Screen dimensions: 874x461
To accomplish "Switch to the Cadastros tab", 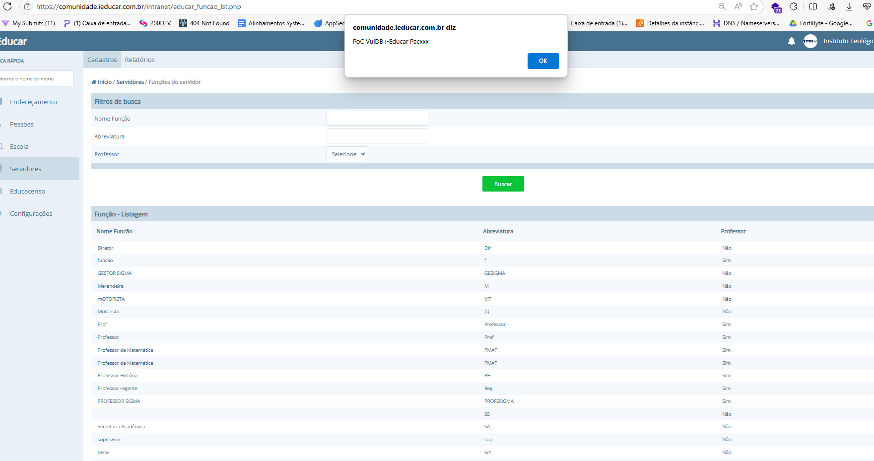I will tap(102, 60).
